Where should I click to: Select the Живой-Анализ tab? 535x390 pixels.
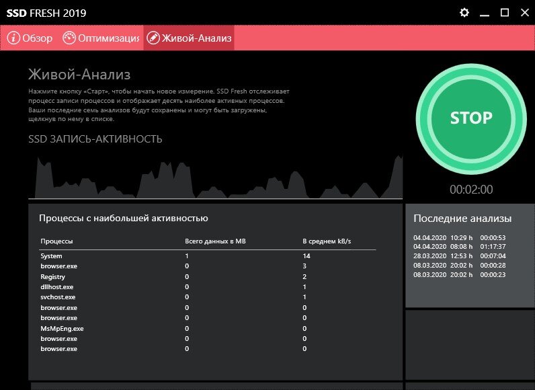pyautogui.click(x=189, y=38)
